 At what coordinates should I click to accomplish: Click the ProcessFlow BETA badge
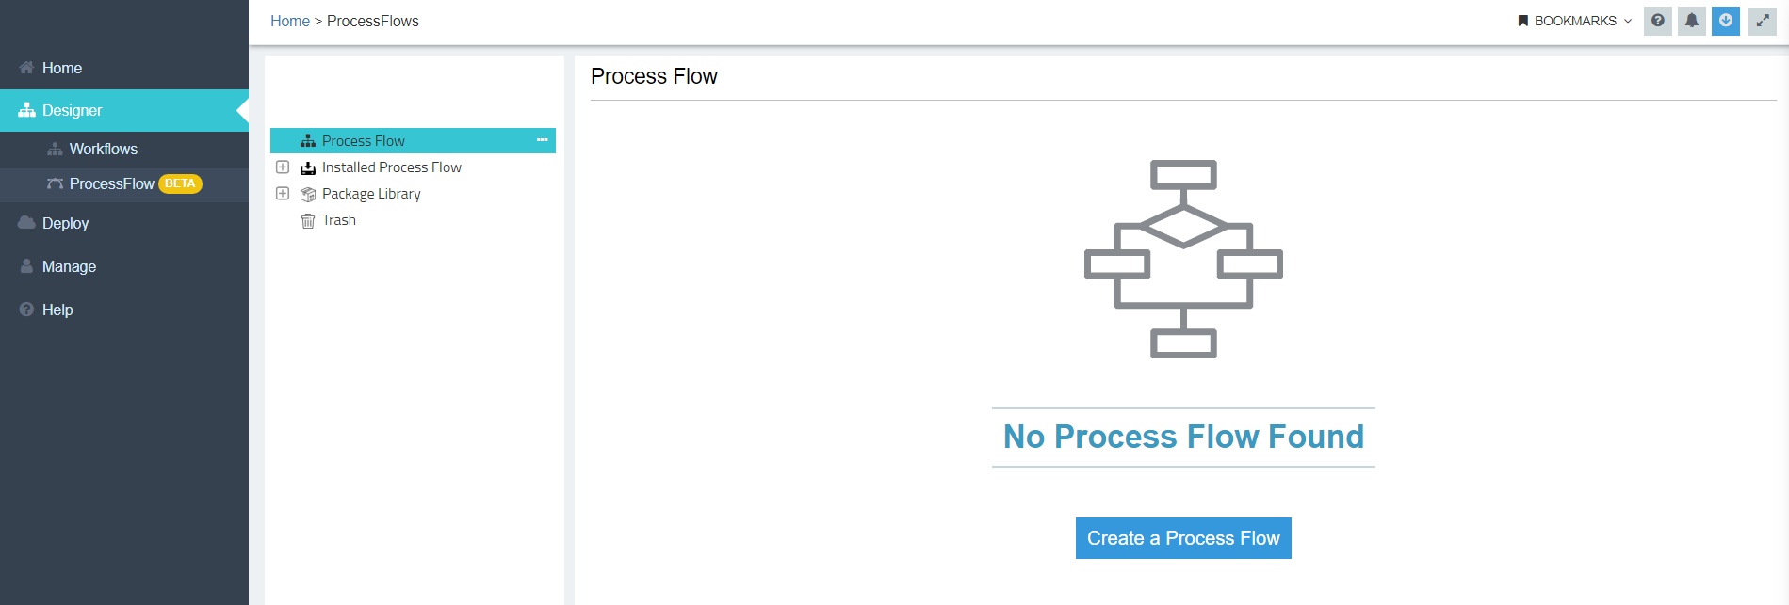click(179, 184)
